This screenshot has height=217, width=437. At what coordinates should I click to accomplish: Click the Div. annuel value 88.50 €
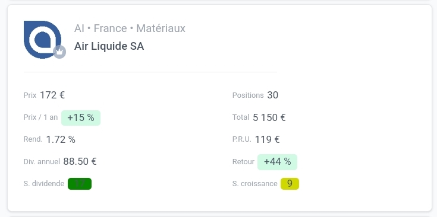pyautogui.click(x=80, y=161)
